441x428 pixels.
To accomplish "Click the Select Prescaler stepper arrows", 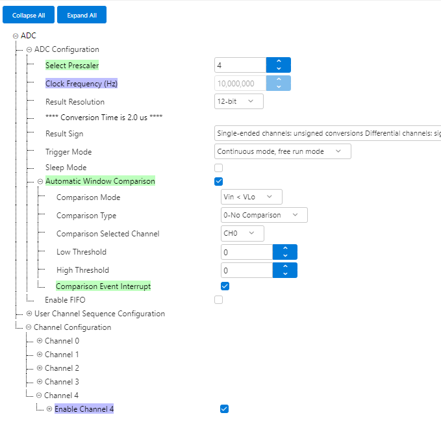I will click(x=278, y=65).
